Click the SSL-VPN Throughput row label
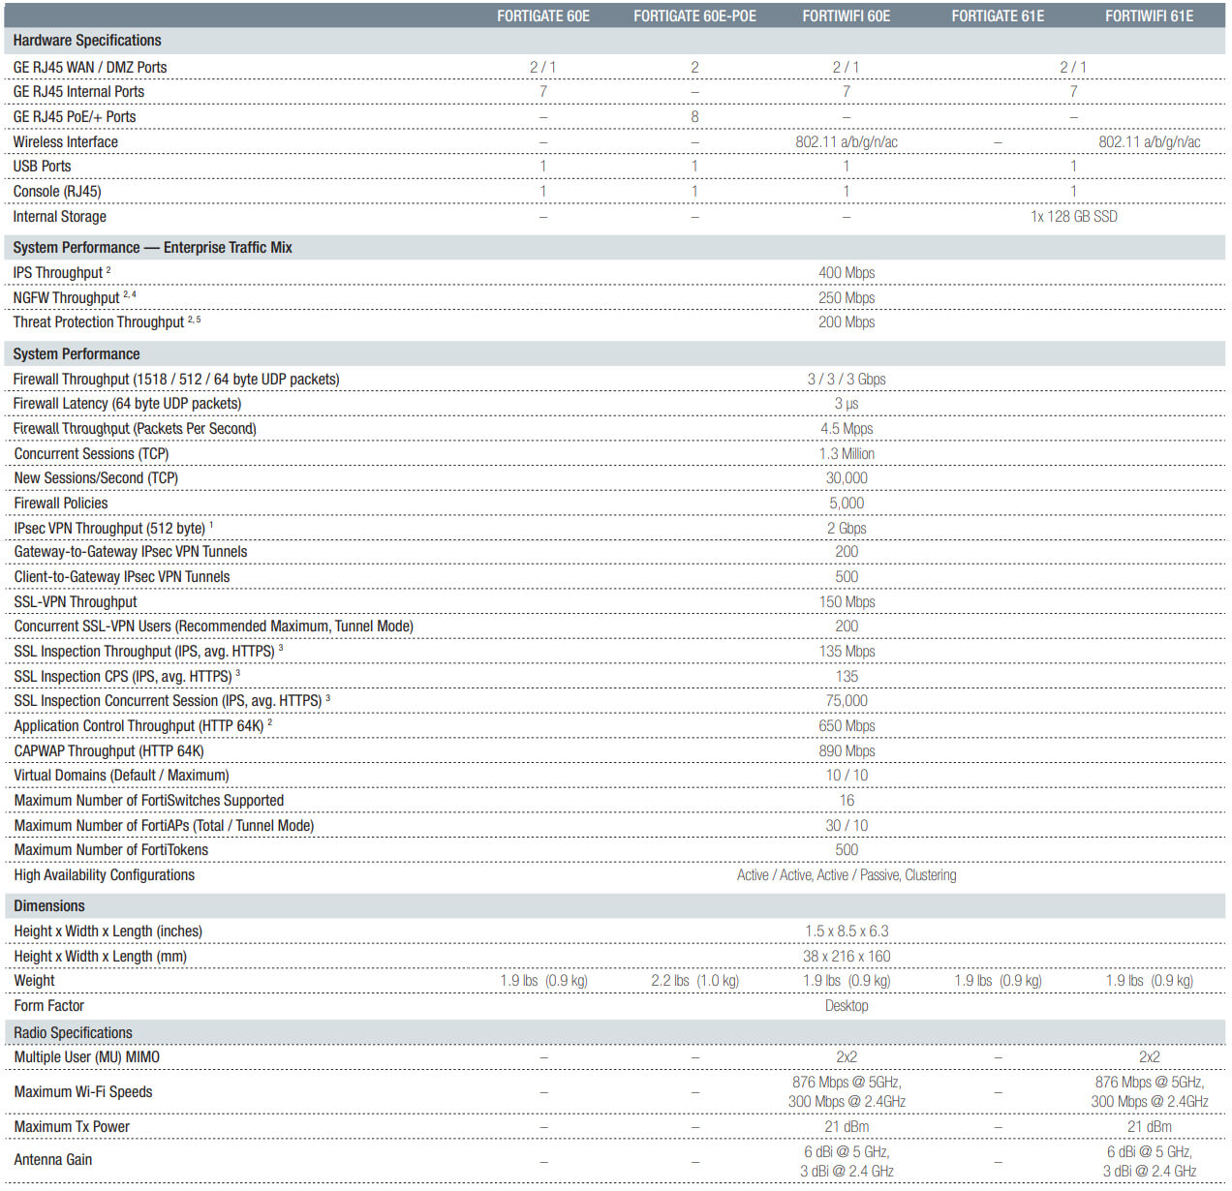Screen dimensions: 1232x1191 (76, 602)
